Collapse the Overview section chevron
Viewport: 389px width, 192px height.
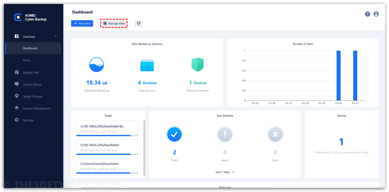pyautogui.click(x=56, y=37)
